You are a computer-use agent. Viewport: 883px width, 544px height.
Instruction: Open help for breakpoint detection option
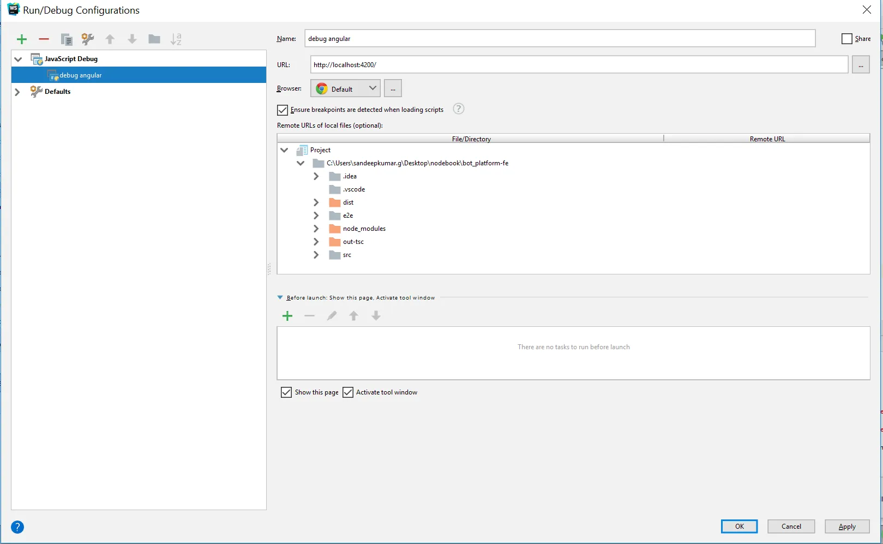tap(459, 109)
